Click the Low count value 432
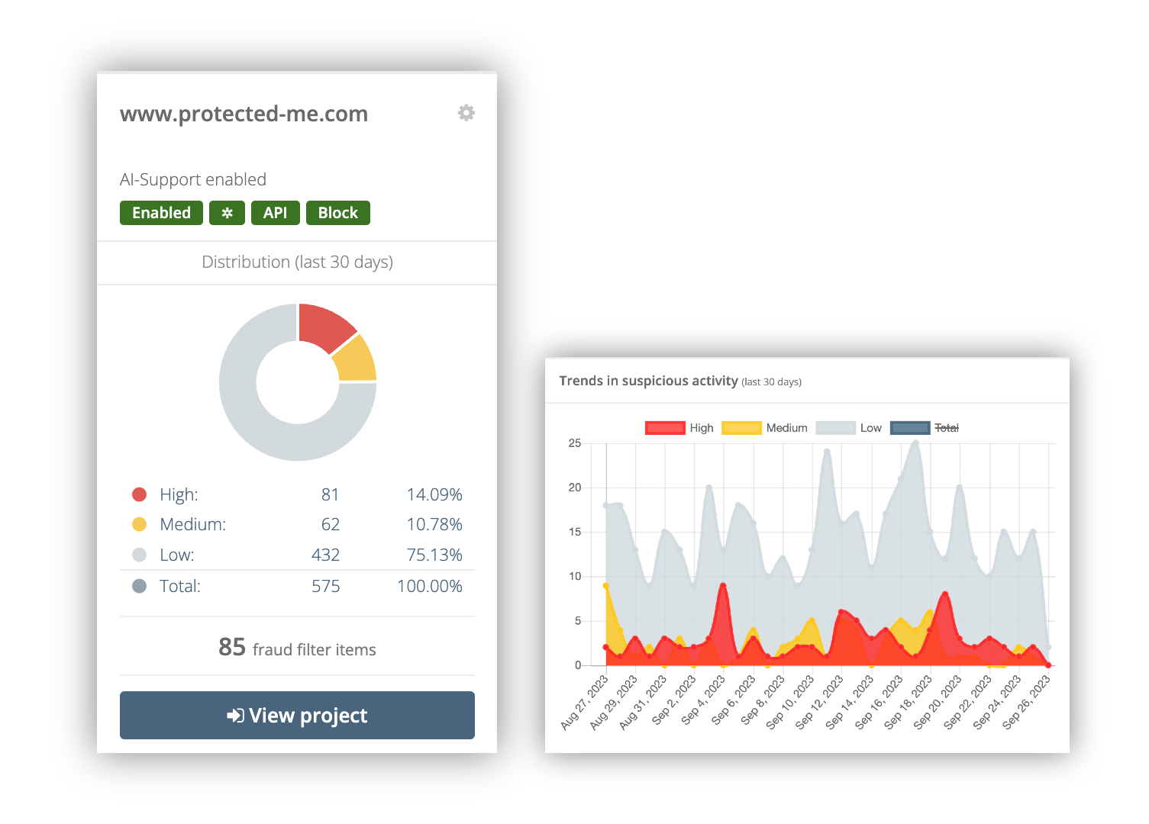1149x824 pixels. 325,555
